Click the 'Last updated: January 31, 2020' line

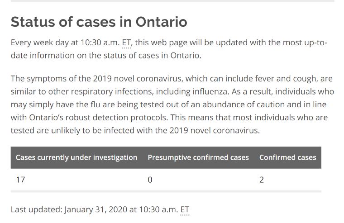click(x=100, y=209)
